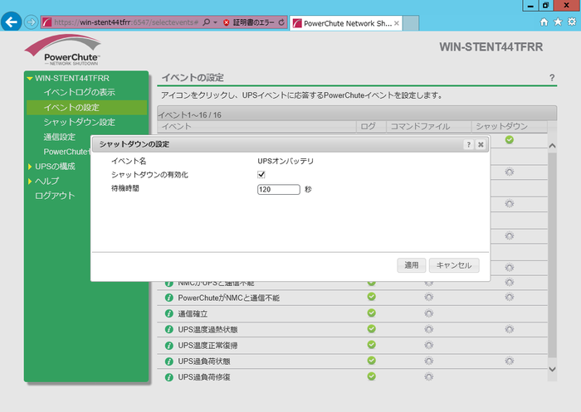Screen dimensions: 581x412
Task: Click info icon beside UPS温度正常復帰
Action: tap(169, 346)
